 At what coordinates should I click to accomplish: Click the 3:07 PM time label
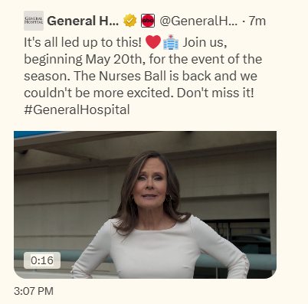coord(34,291)
